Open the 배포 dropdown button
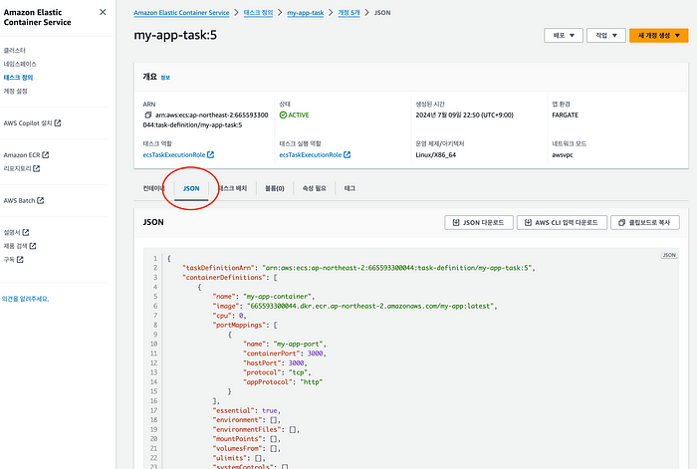Viewport: 697px width, 469px height. click(x=564, y=36)
